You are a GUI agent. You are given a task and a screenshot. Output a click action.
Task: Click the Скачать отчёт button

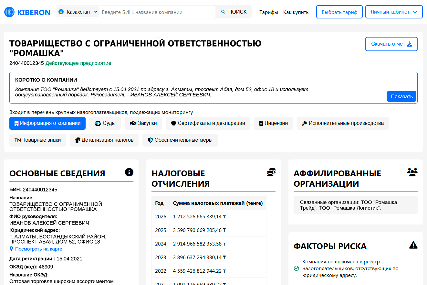[x=391, y=44]
